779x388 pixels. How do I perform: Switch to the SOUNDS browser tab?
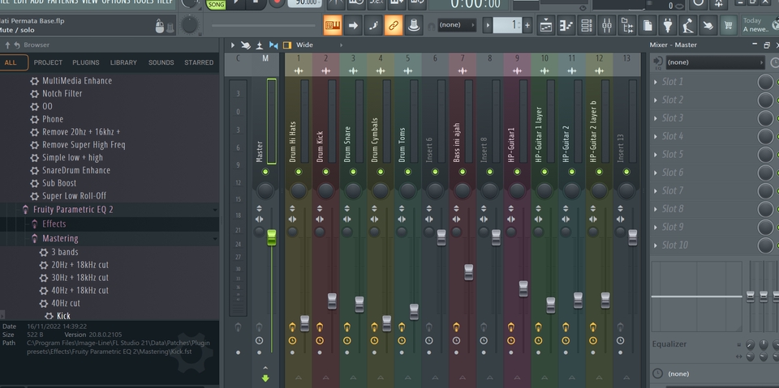(161, 62)
